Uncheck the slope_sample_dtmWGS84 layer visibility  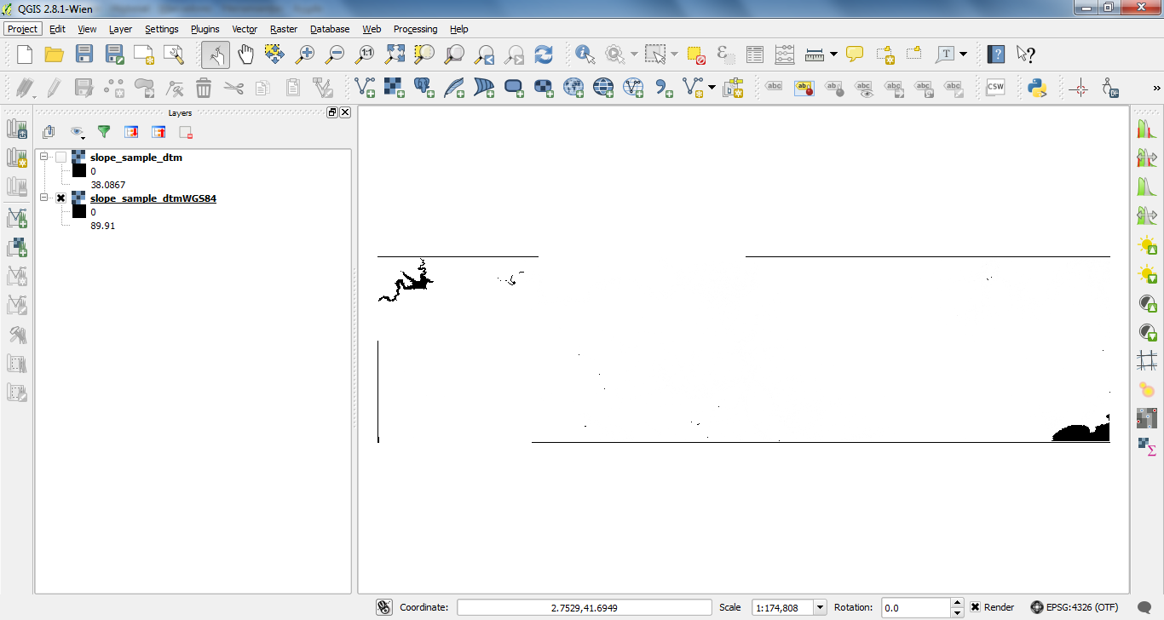pyautogui.click(x=61, y=198)
